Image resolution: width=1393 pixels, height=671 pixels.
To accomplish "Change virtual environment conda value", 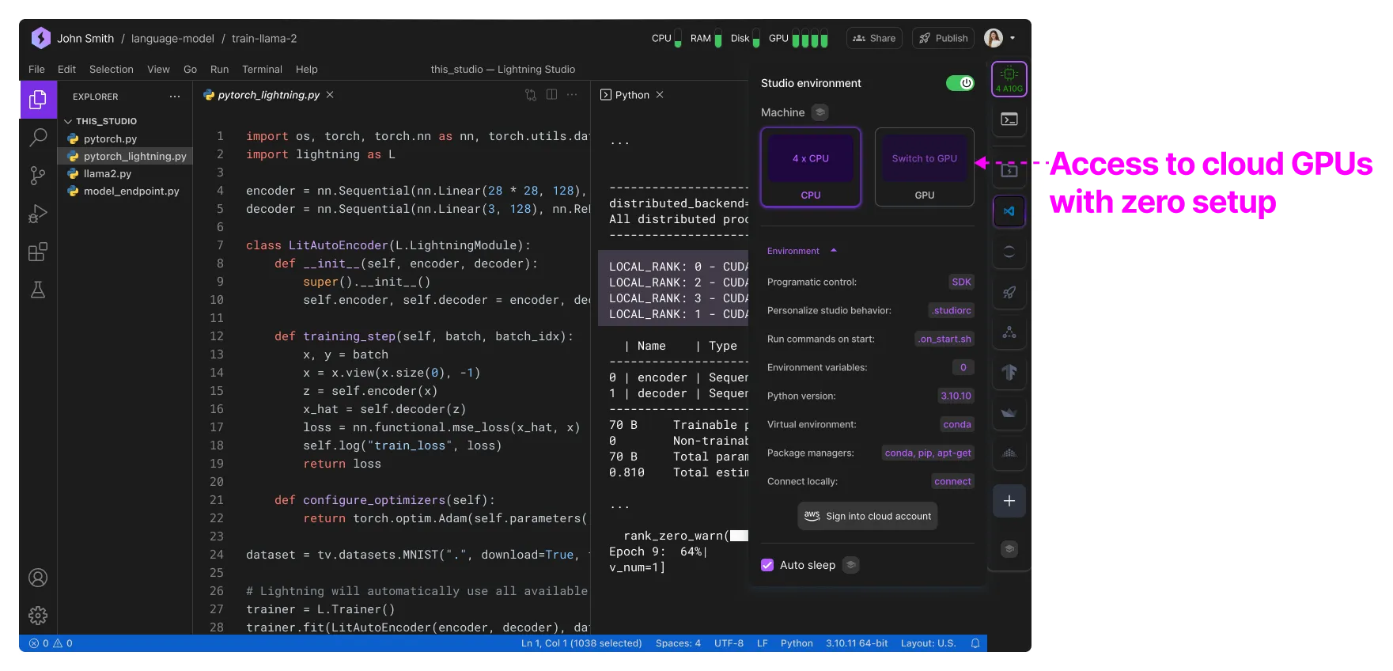I will [x=957, y=424].
